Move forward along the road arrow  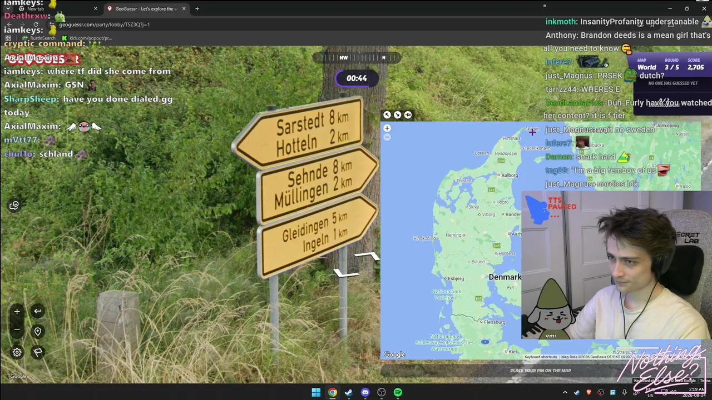[x=367, y=256]
